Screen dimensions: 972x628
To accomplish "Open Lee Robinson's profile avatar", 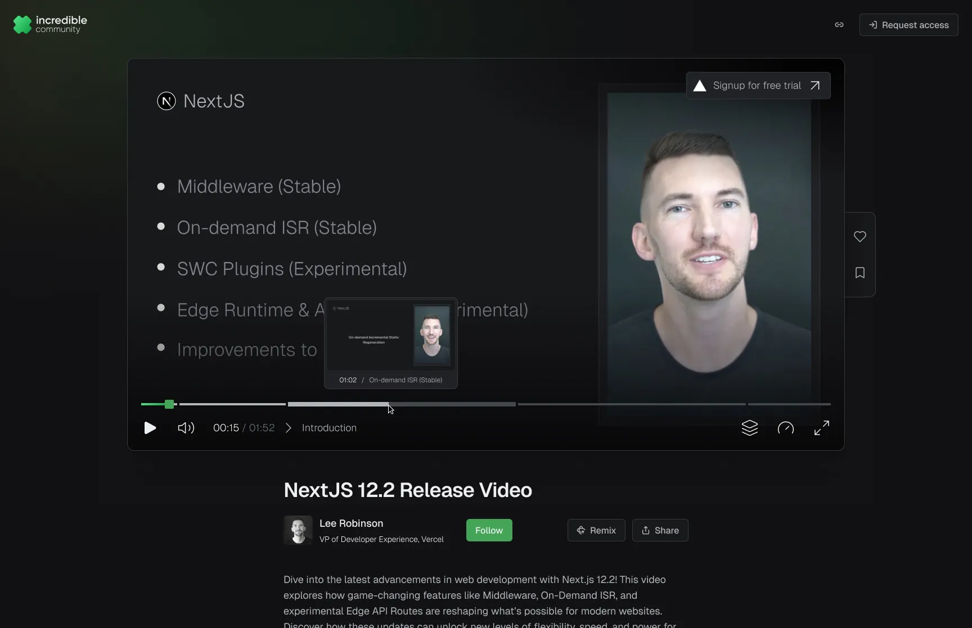I will pos(299,530).
